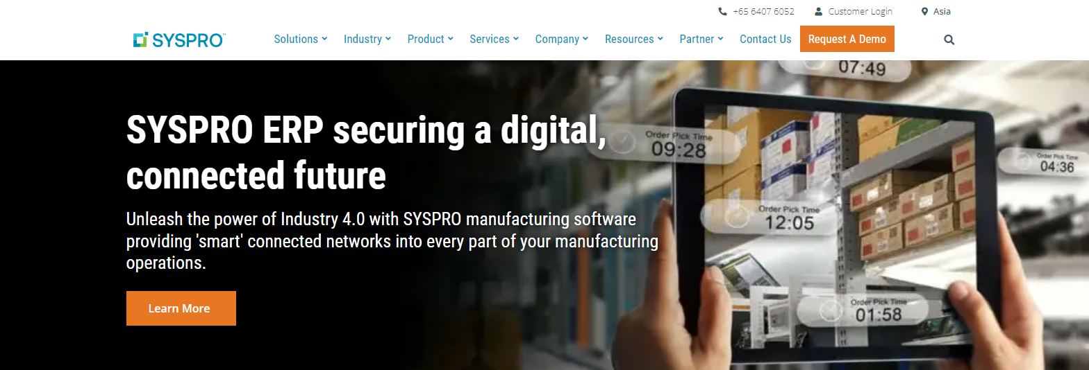Viewport: 1089px width, 370px height.
Task: Call the +65 6407 6052 number link
Action: pos(763,11)
